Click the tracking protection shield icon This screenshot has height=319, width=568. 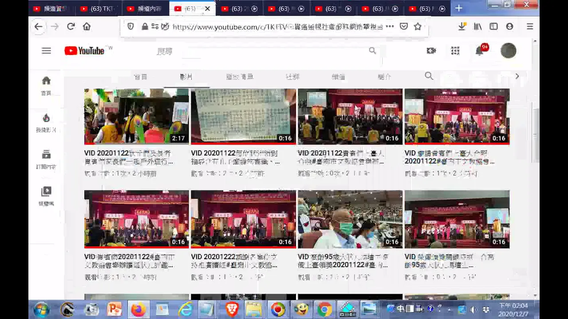pos(130,27)
